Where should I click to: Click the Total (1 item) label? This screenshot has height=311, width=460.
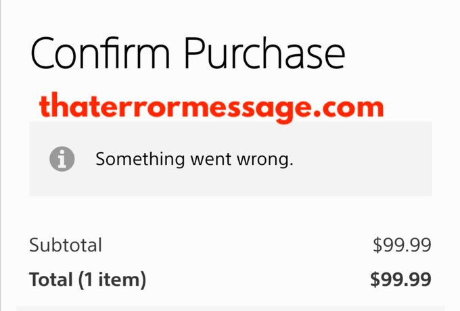(87, 279)
